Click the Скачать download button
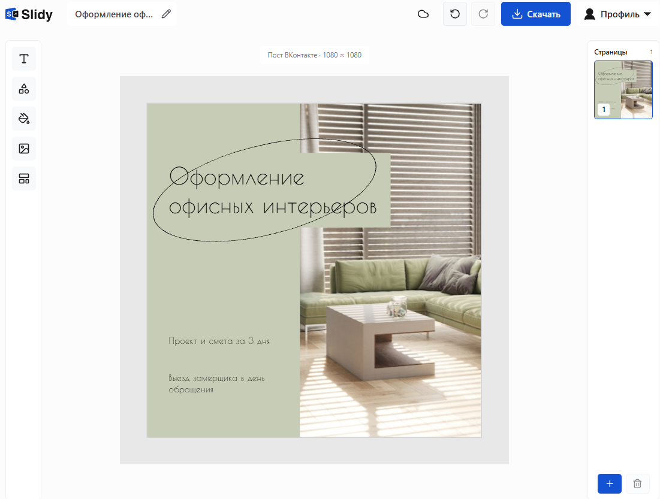 [x=535, y=14]
